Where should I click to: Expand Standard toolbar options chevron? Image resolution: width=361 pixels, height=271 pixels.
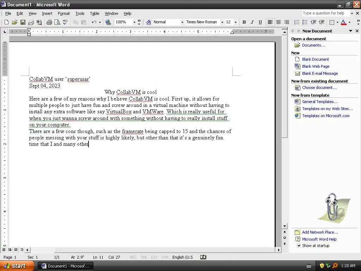(x=139, y=22)
